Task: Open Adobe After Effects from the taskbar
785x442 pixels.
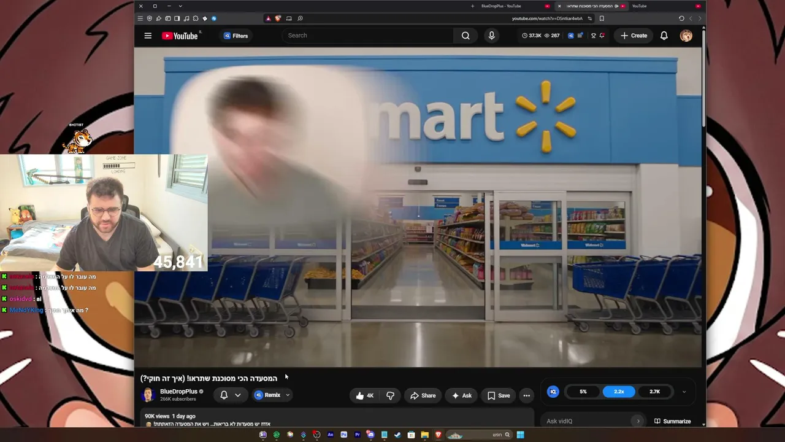Action: [x=330, y=435]
